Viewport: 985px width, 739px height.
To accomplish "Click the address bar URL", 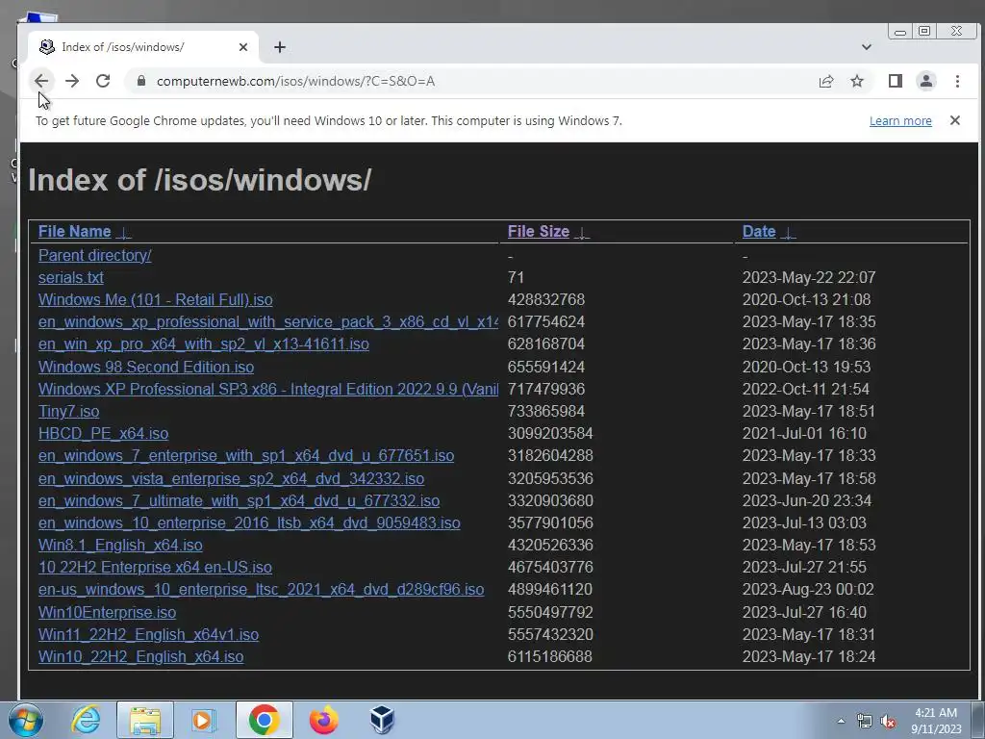I will (296, 81).
